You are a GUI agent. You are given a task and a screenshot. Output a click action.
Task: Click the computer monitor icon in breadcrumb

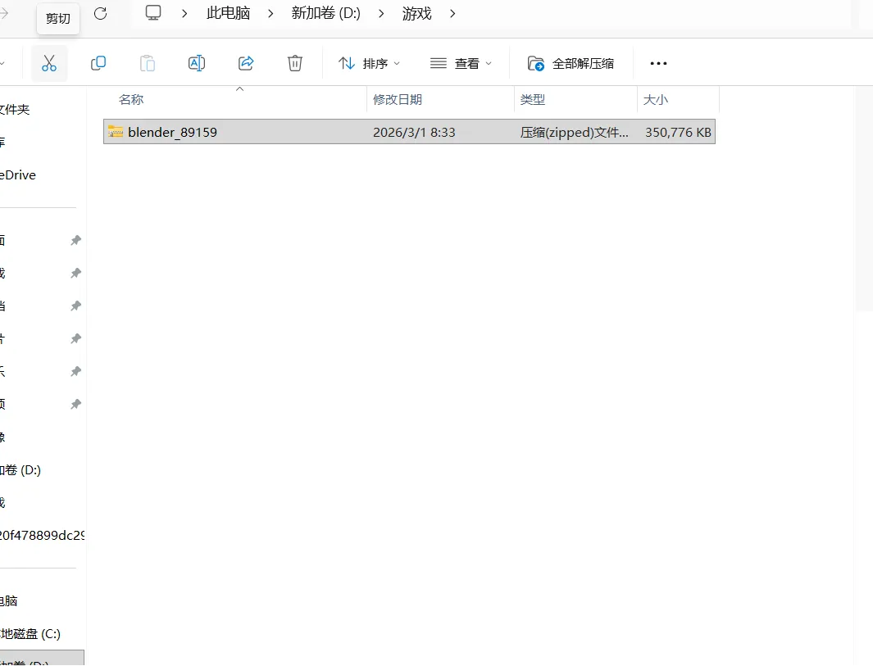coord(153,13)
